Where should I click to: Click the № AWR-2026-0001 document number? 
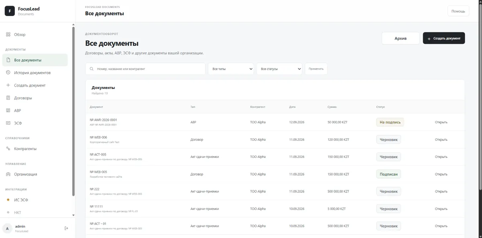tap(104, 120)
